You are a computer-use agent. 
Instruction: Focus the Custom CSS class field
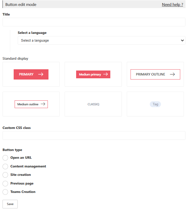click(94, 135)
